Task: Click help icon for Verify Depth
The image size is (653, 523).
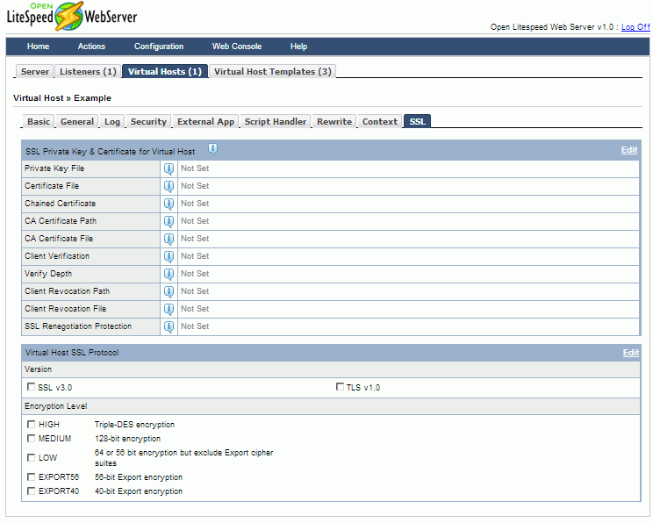Action: click(x=169, y=274)
